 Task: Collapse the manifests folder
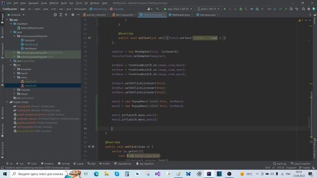[11, 24]
